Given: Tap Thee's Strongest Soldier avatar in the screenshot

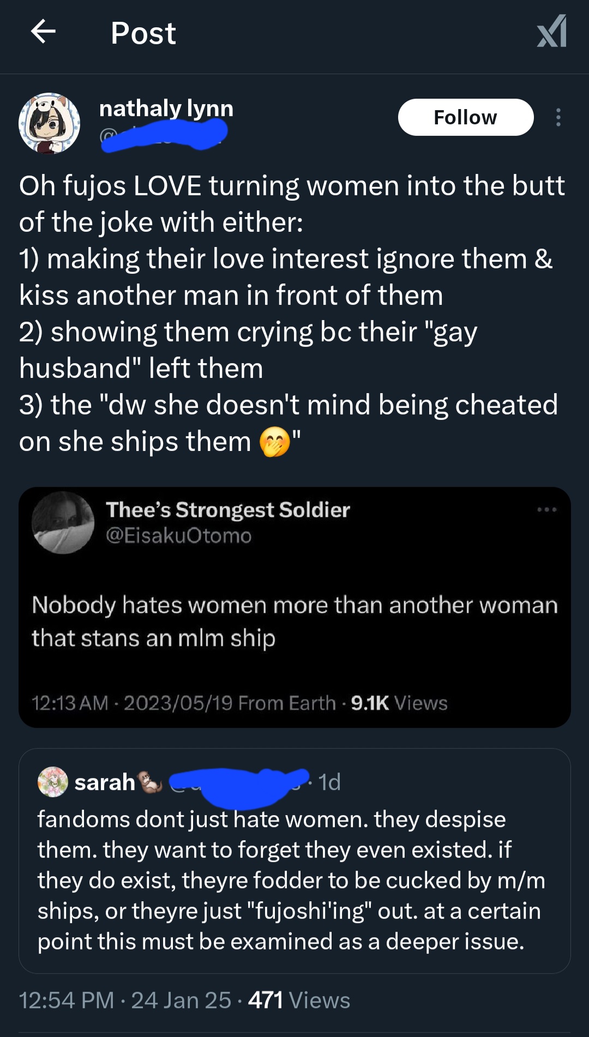Looking at the screenshot, I should click(63, 523).
